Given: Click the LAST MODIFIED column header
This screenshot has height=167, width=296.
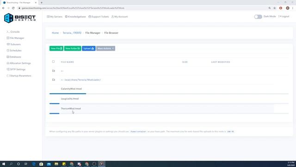Looking at the screenshot, I should pos(221,62).
